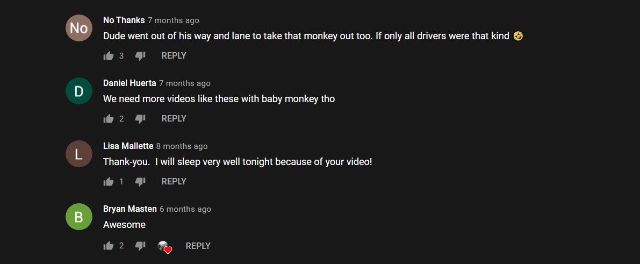Screen dimensions: 640x264
Task: Dislike the No Thanks comment
Action: (x=140, y=56)
